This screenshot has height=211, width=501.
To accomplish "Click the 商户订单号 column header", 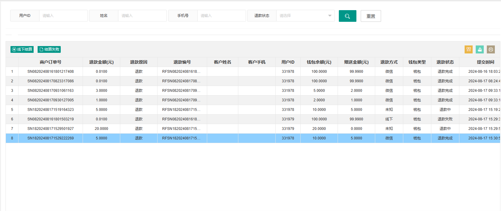I will tap(51, 62).
